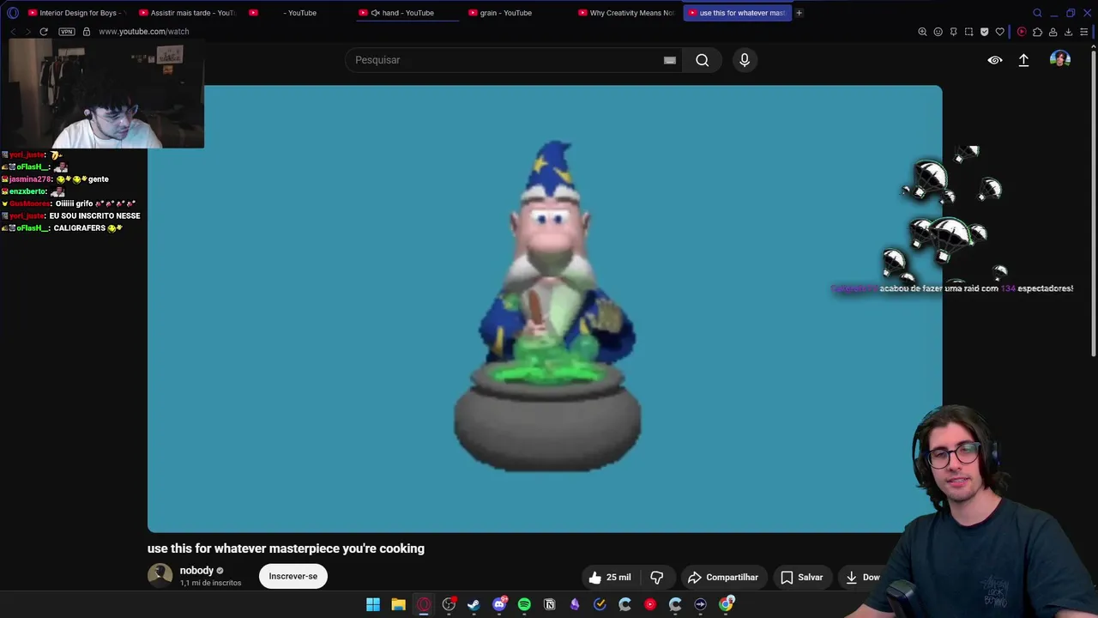The width and height of the screenshot is (1098, 618).
Task: Open the Windows Start menu
Action: 373,604
